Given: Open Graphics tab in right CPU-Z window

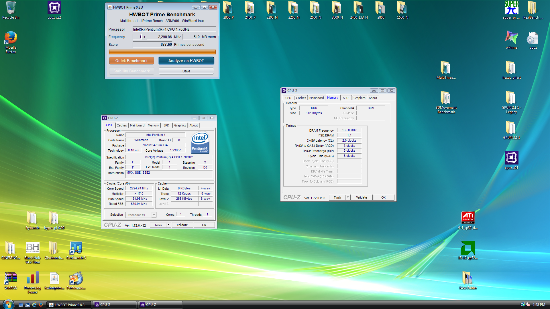Looking at the screenshot, I should [359, 98].
